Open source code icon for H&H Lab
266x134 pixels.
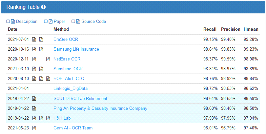[48, 118]
